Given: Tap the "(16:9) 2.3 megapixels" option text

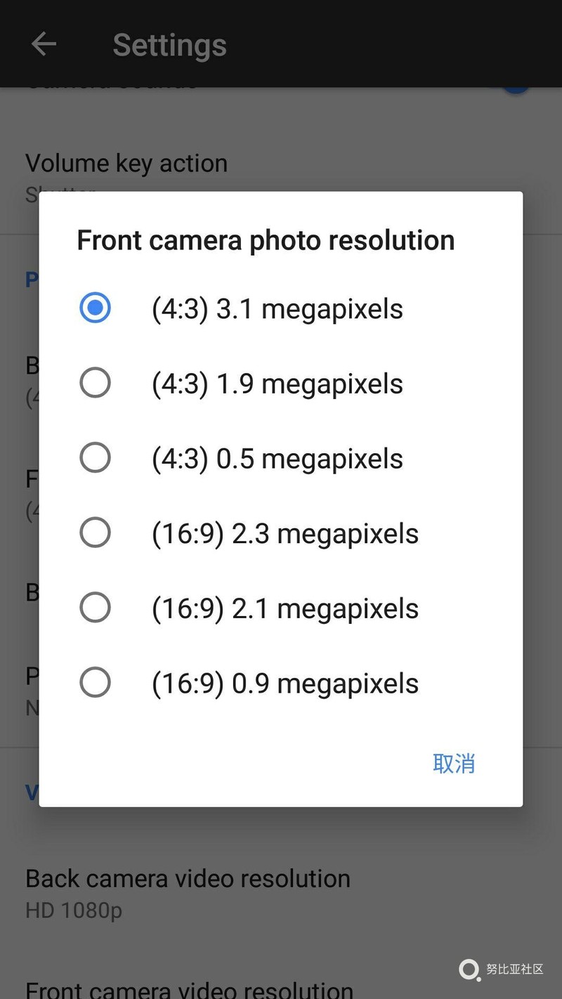Looking at the screenshot, I should pos(285,533).
